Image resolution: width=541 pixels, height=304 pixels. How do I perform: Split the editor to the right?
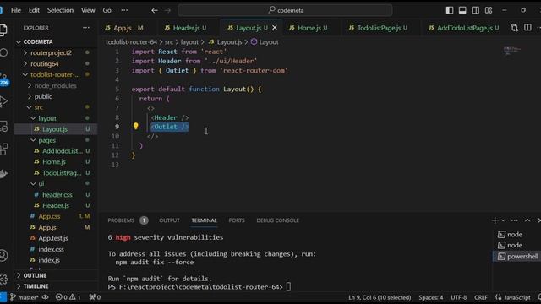[x=527, y=28]
